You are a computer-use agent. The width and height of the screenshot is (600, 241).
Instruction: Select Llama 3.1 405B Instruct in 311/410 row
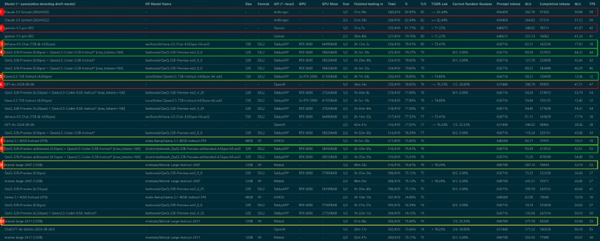point(26,141)
